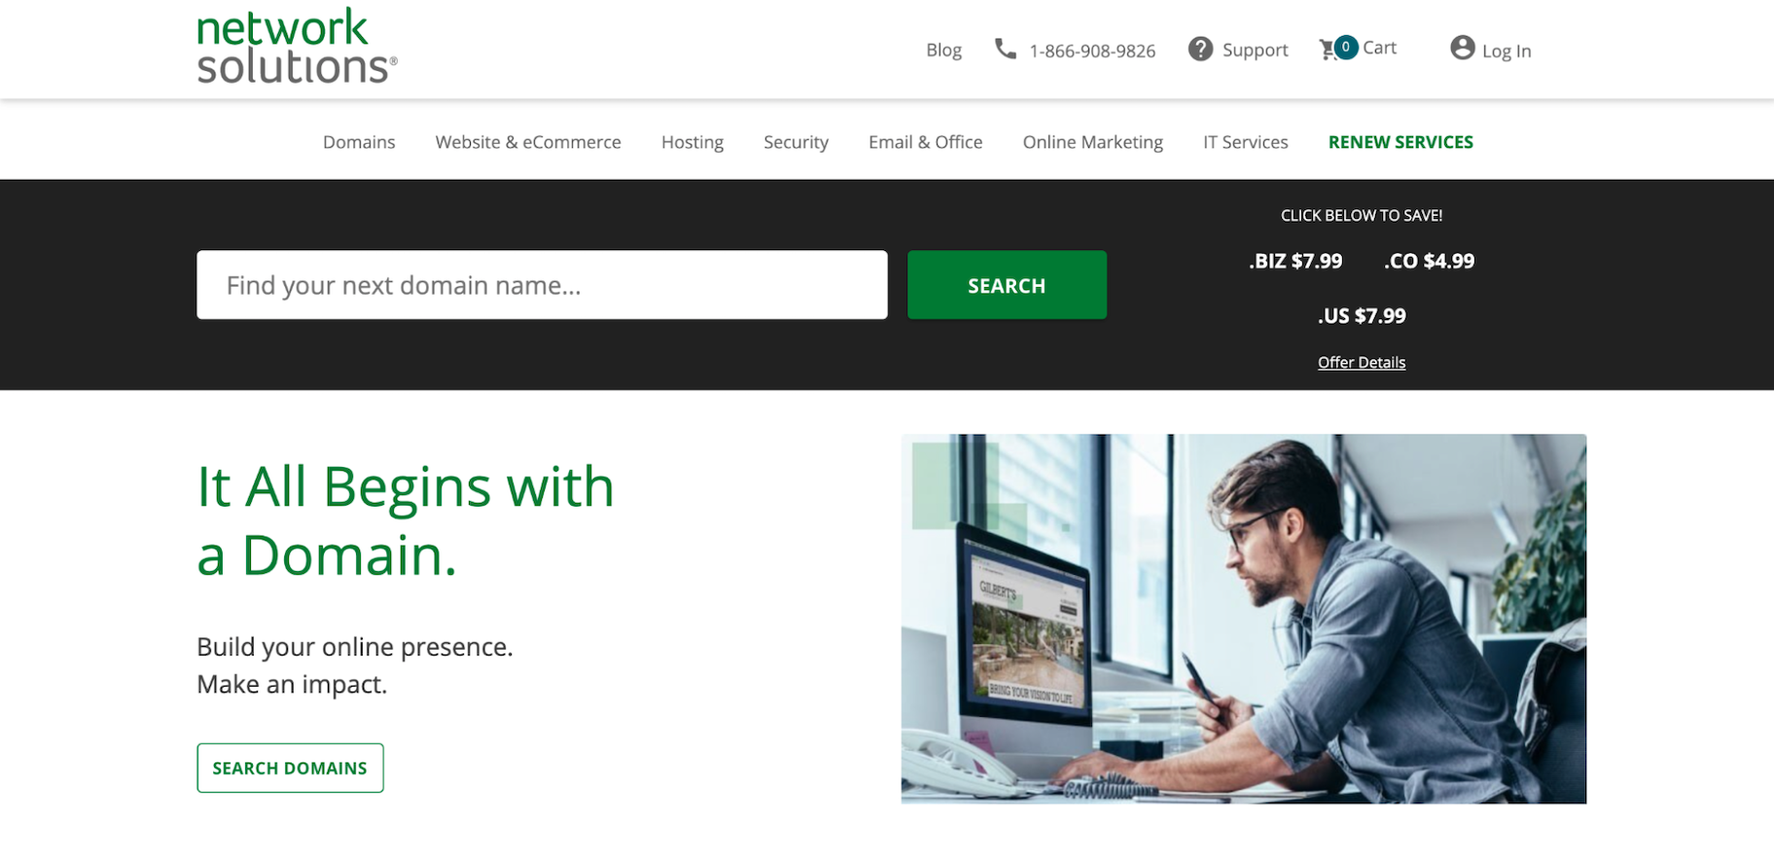Go to the Security menu

pos(796,142)
